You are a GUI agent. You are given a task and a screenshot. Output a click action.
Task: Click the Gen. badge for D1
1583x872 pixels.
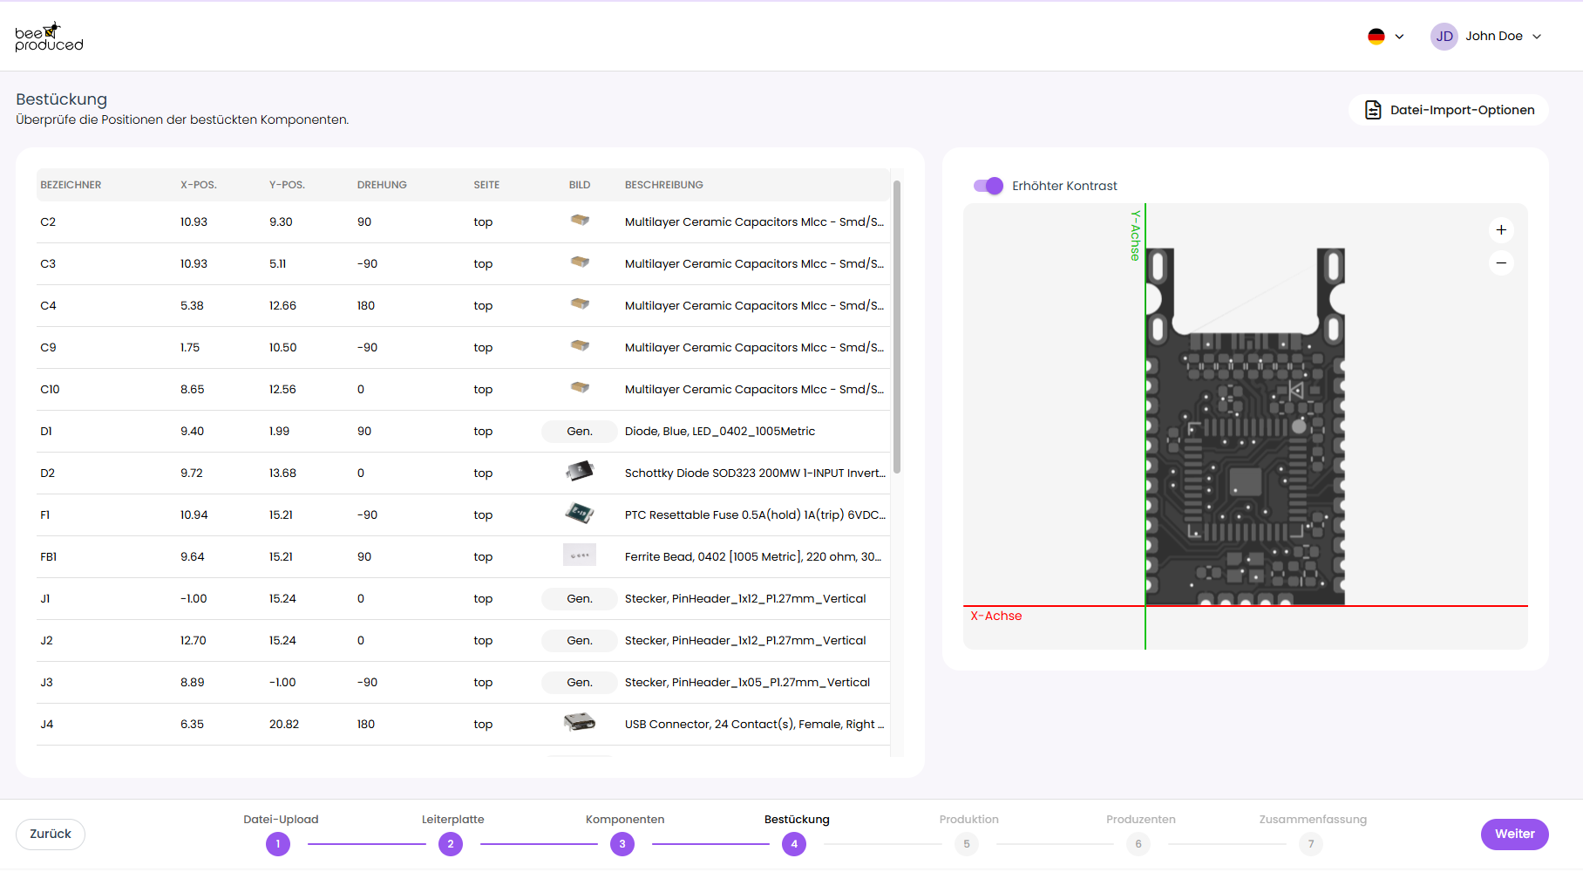(580, 431)
